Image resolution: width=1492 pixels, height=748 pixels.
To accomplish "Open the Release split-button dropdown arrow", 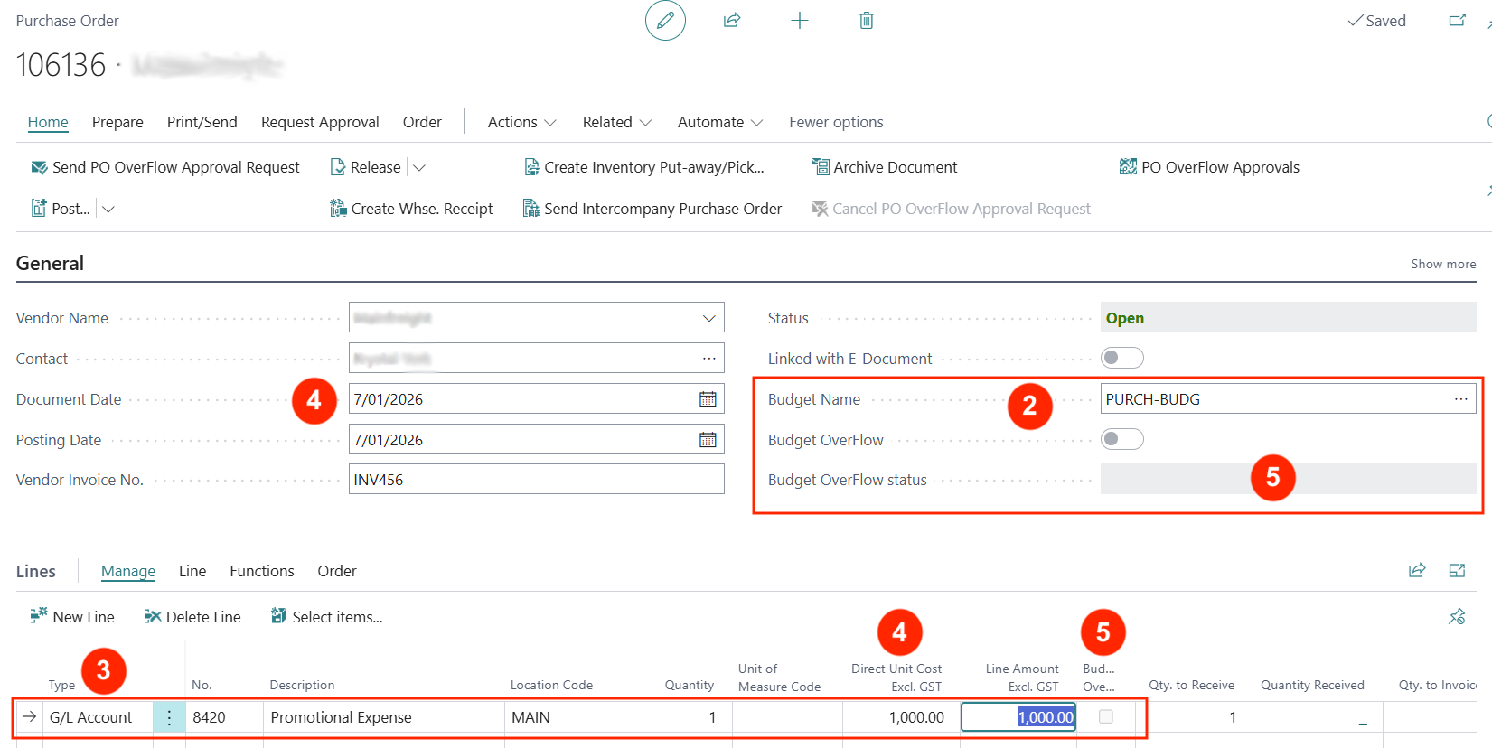I will 419,168.
